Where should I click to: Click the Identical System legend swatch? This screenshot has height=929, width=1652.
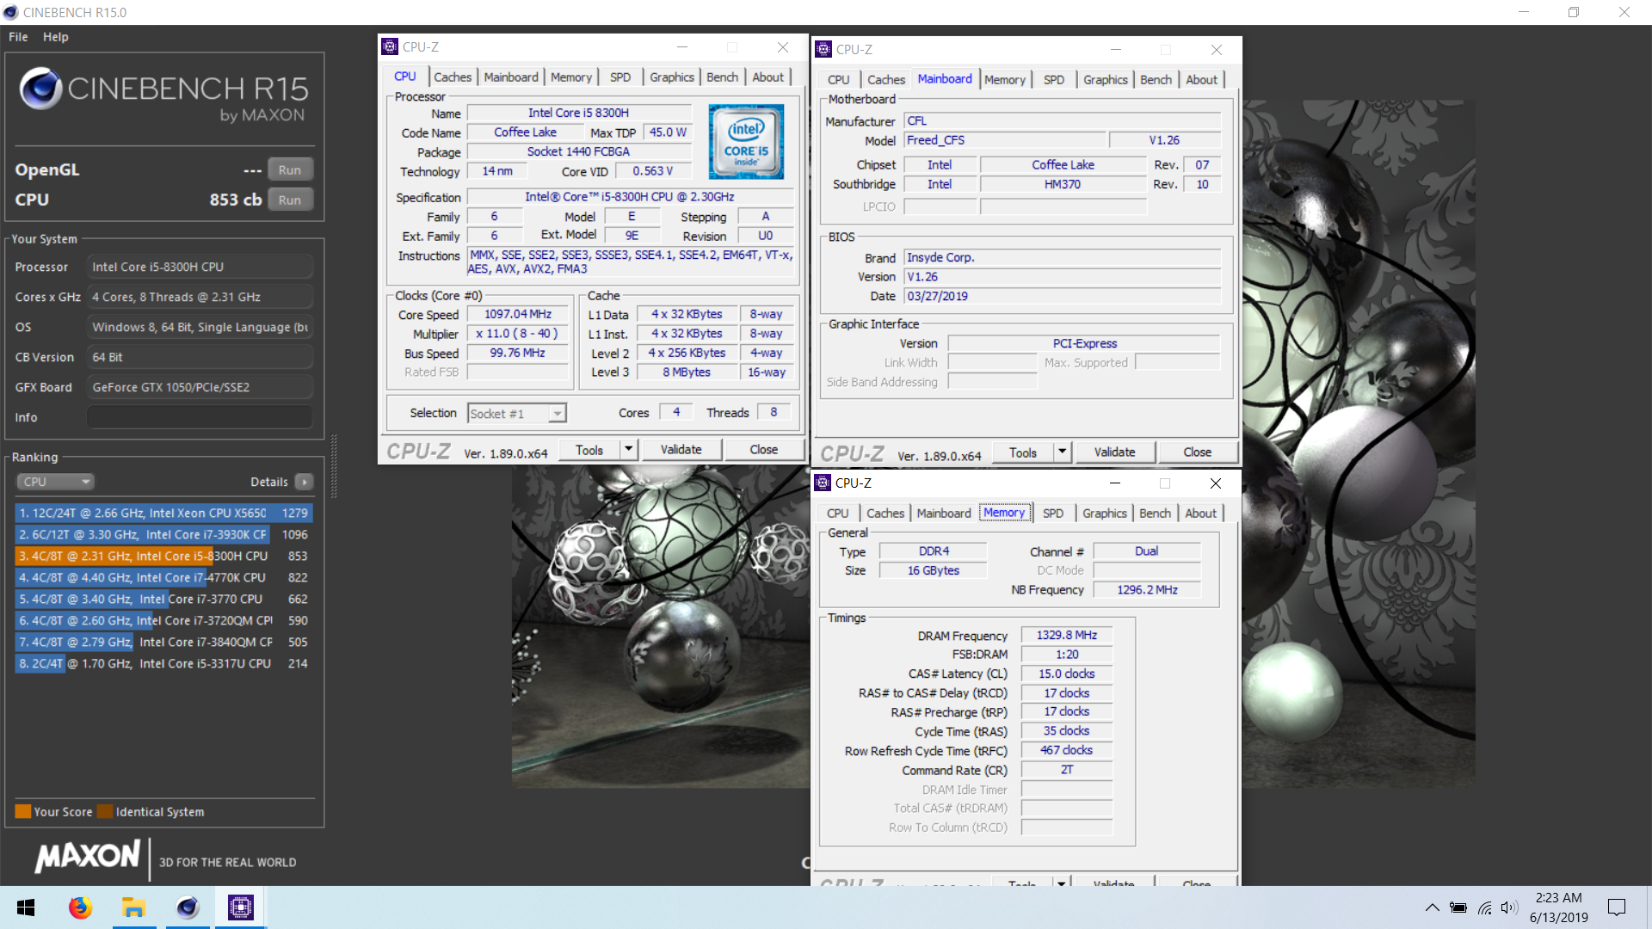coord(105,811)
